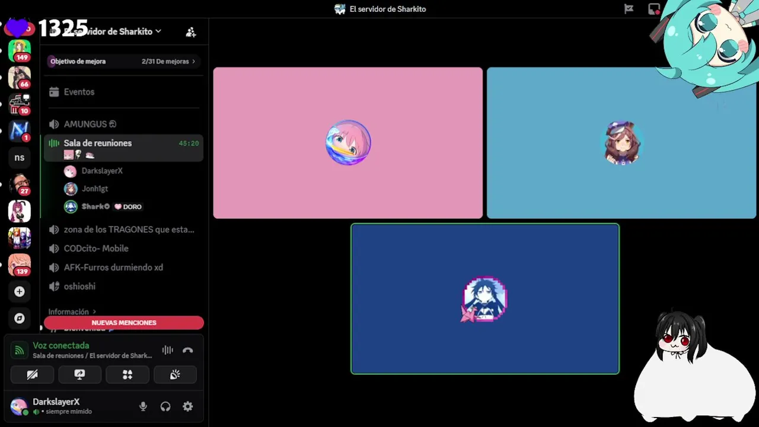759x427 pixels.
Task: Open the activities launcher icon
Action: [x=127, y=375]
